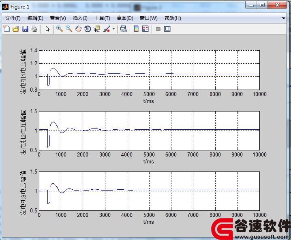Click the 发电机2电压幅值 y-axis label
This screenshot has height=240, width=291.
(x=23, y=132)
